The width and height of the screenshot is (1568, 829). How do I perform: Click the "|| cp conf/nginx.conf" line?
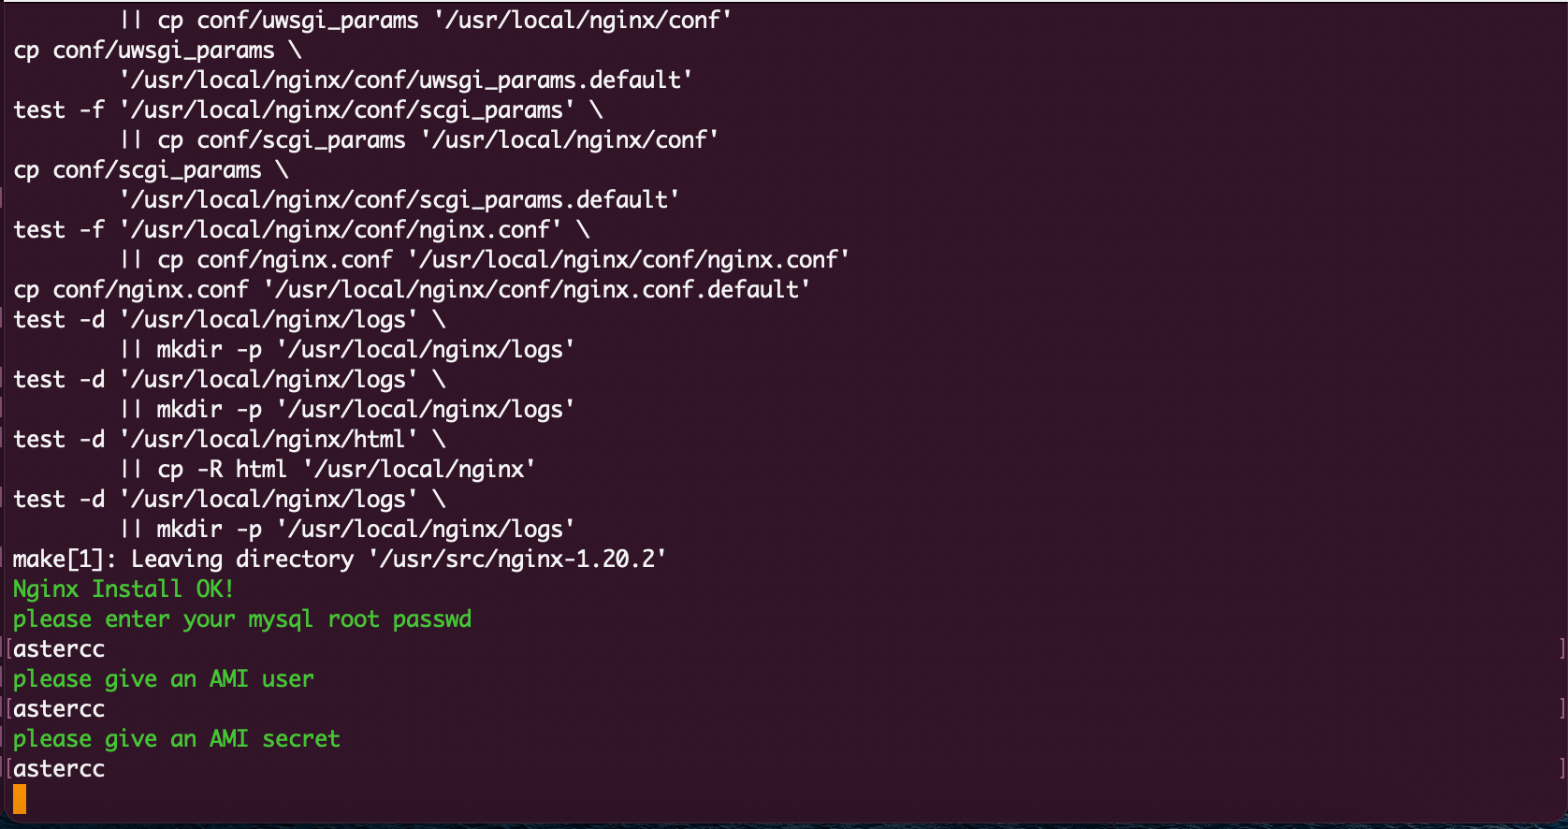(485, 260)
